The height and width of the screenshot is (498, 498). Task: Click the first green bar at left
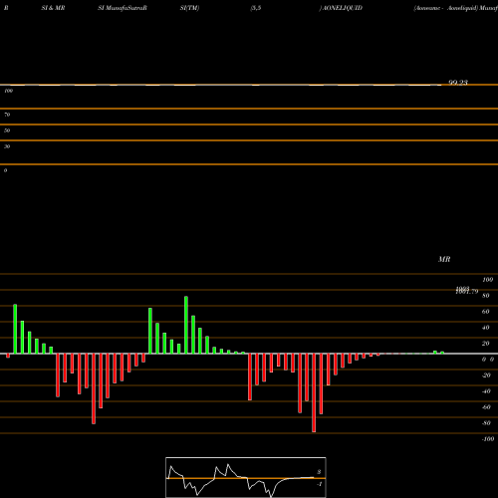tap(15, 329)
